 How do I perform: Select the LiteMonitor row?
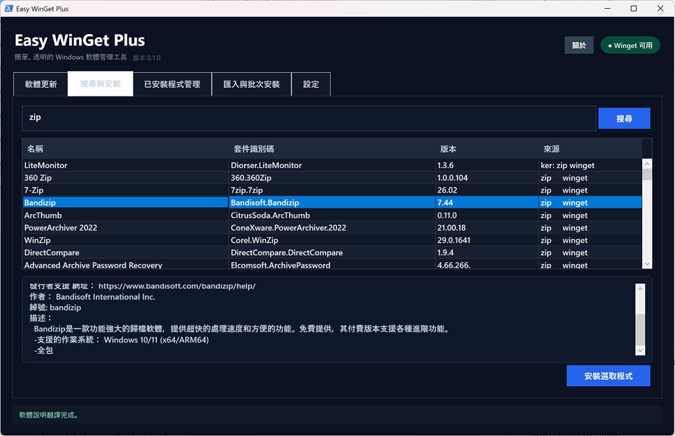pyautogui.click(x=332, y=165)
